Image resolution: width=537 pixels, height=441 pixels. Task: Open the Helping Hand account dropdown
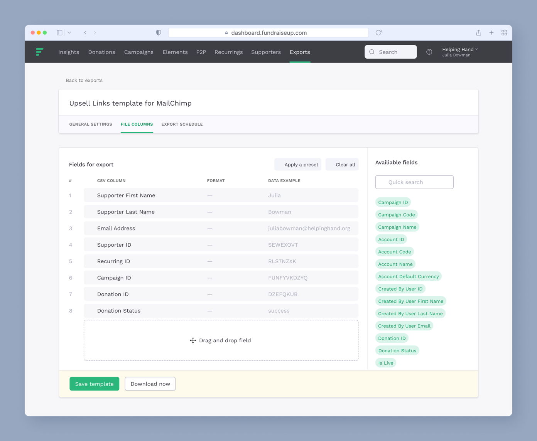coord(460,52)
